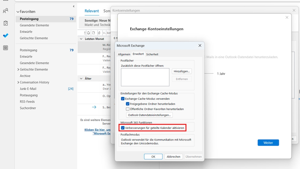Switch to the Allgemein tab
The image size is (300, 169).
click(x=124, y=54)
